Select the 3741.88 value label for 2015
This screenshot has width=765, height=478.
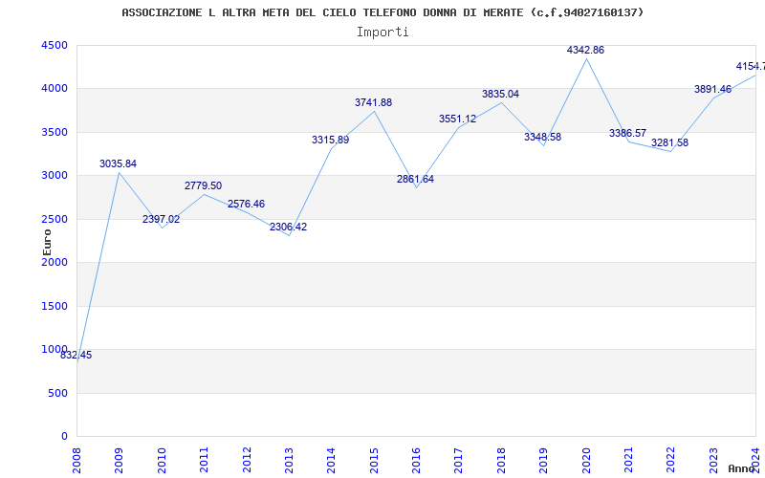[373, 103]
